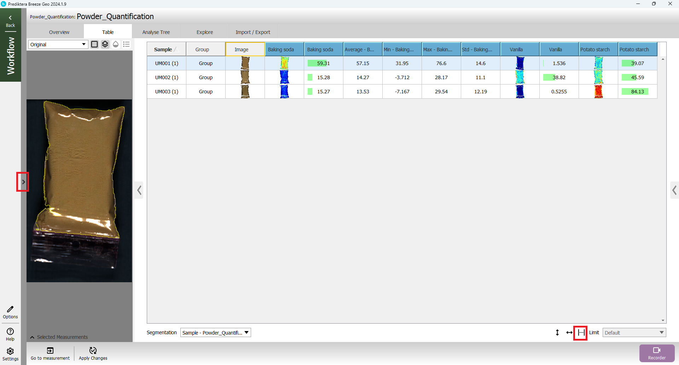
Task: Toggle the square outline overlay button
Action: point(94,44)
